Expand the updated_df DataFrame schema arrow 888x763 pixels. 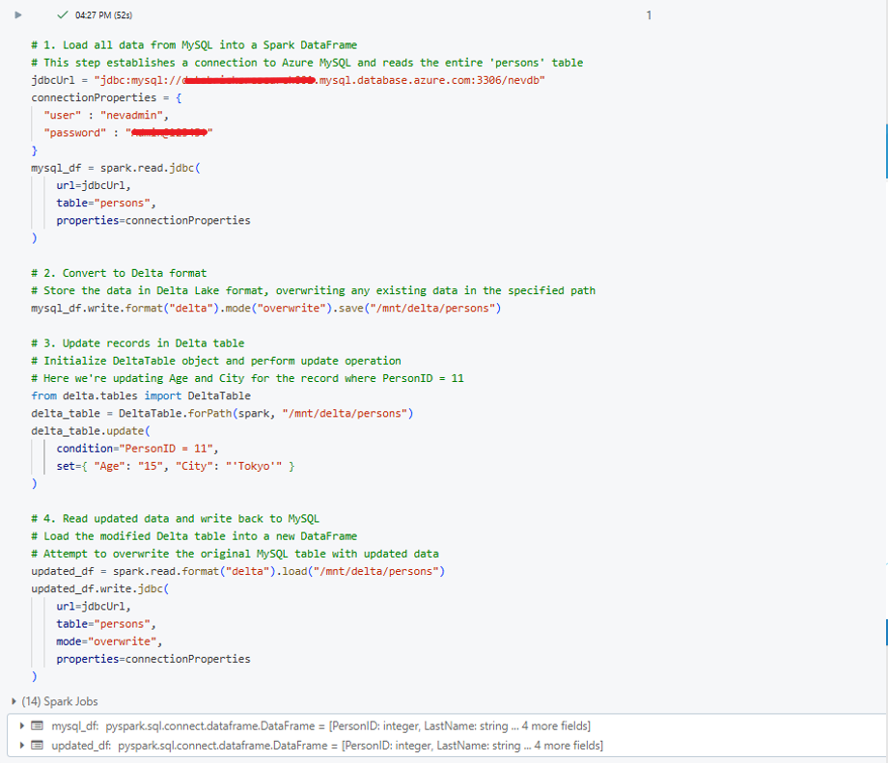(22, 746)
